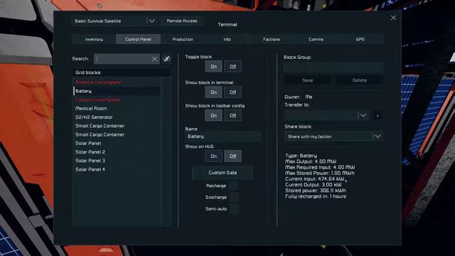Close the Terminal window

point(393,18)
